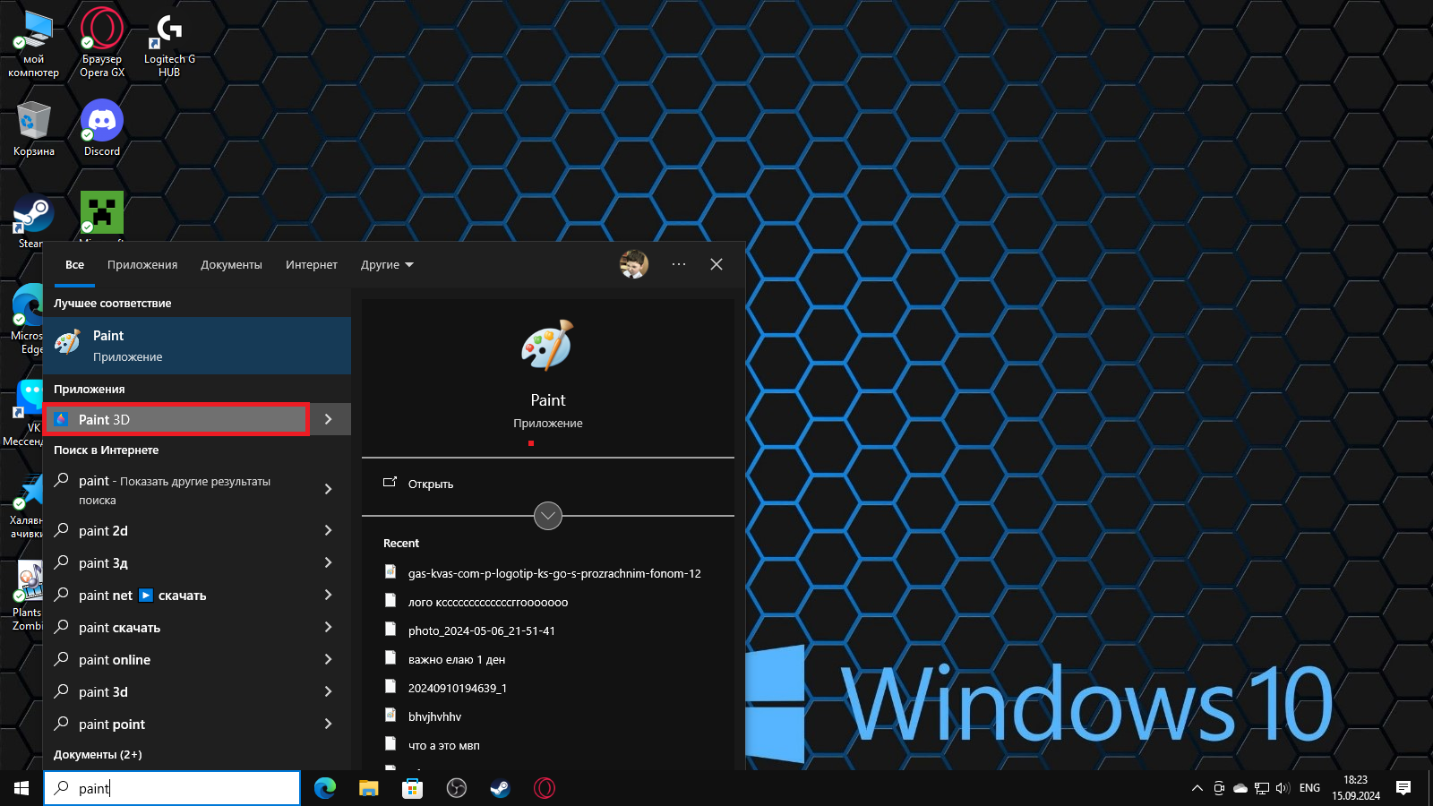Image resolution: width=1433 pixels, height=806 pixels.
Task: Open the 'Другие' filter dropdown
Action: (x=387, y=265)
